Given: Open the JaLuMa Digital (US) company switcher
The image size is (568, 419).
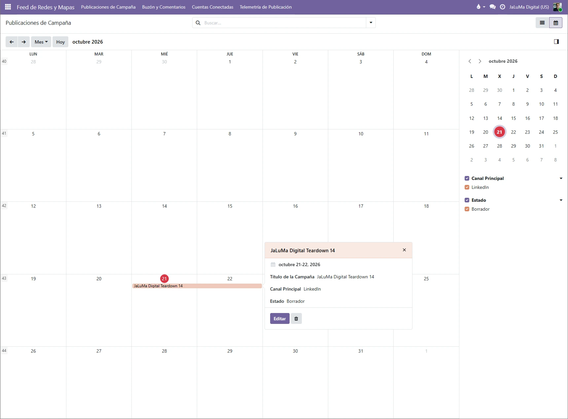Looking at the screenshot, I should (529, 7).
